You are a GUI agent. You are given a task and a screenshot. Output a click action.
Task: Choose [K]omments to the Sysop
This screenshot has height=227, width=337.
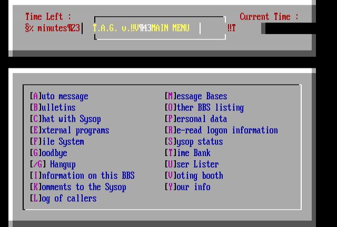78,187
